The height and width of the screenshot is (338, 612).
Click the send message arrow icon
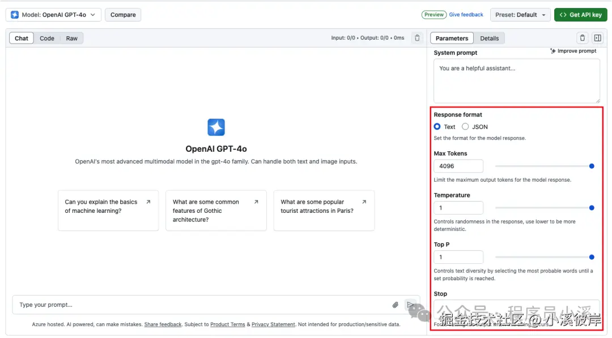[x=410, y=305]
